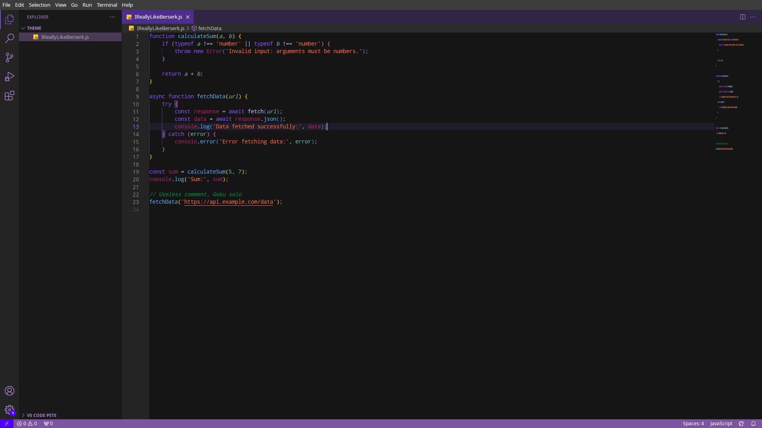The height and width of the screenshot is (428, 762).
Task: Open the Source Control view
Action: [x=10, y=57]
